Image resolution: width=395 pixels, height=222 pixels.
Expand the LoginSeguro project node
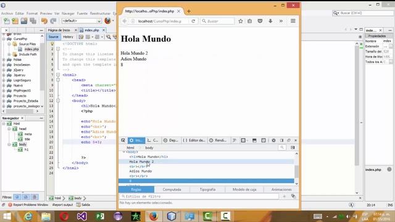point(4,80)
